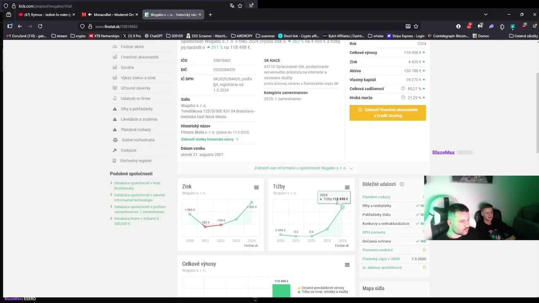
Task: Switch to the MonacoBet tab
Action: pyautogui.click(x=109, y=15)
